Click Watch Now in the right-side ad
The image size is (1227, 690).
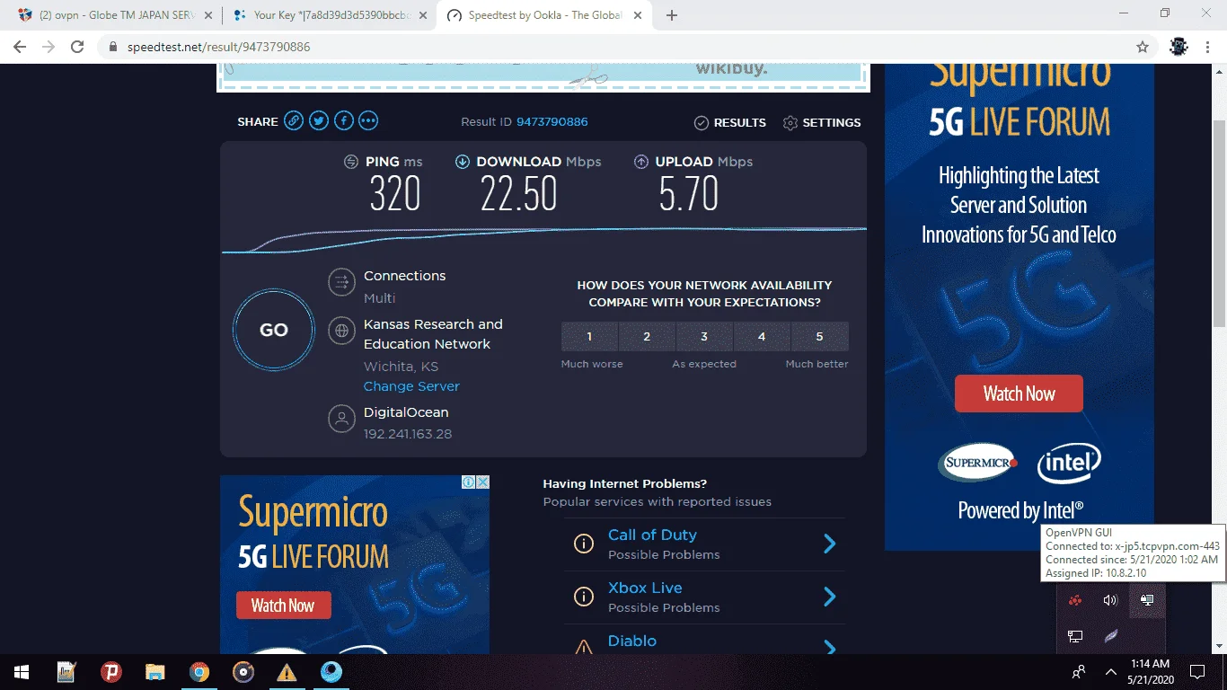point(1019,394)
